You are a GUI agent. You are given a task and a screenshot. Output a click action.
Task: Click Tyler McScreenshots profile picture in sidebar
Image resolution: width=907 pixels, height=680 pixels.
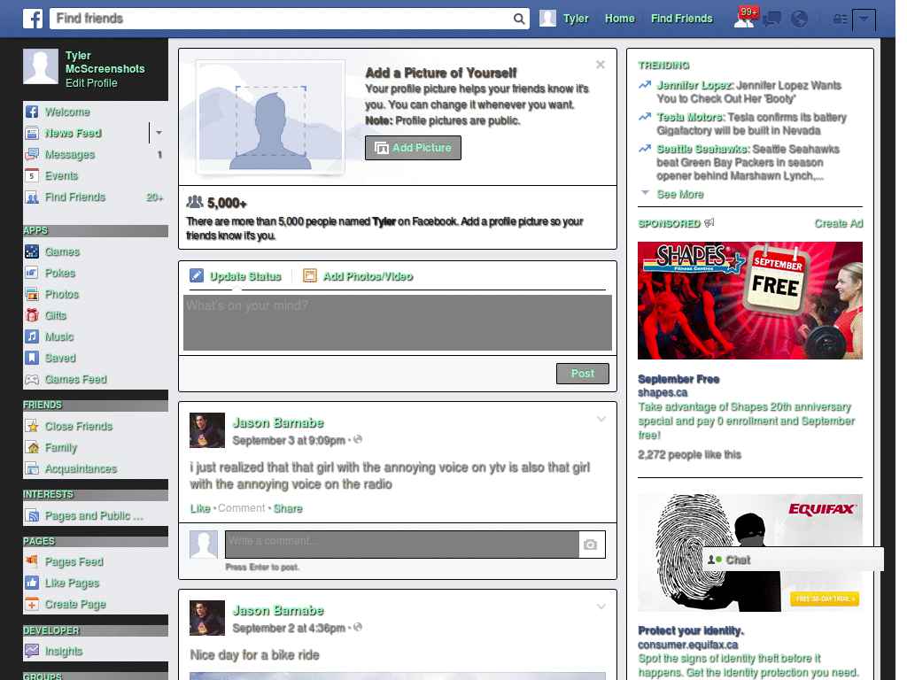[x=41, y=66]
